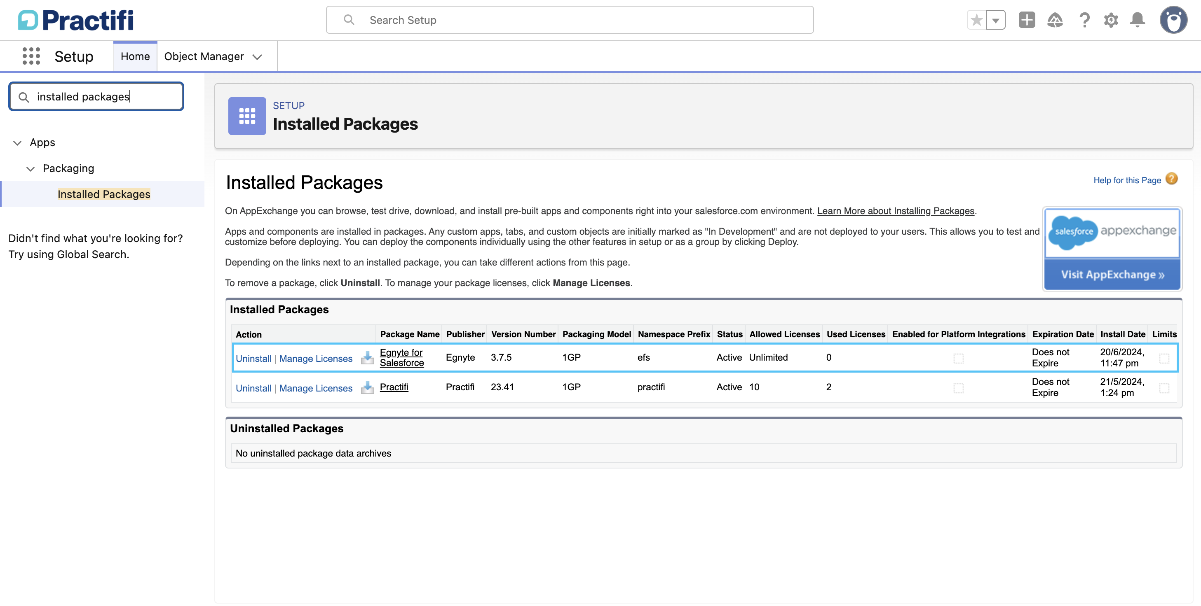Toggle platform integrations checkbox for Practifi row
This screenshot has width=1201, height=606.
coord(959,388)
